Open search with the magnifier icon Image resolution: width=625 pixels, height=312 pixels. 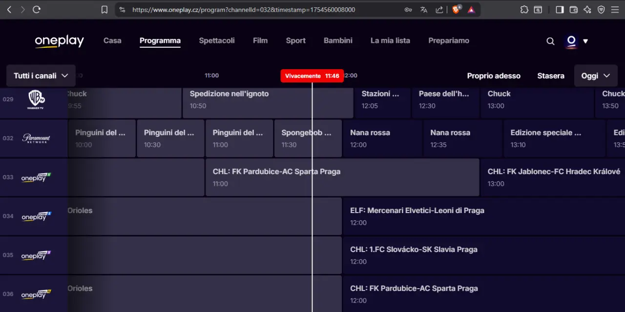550,41
